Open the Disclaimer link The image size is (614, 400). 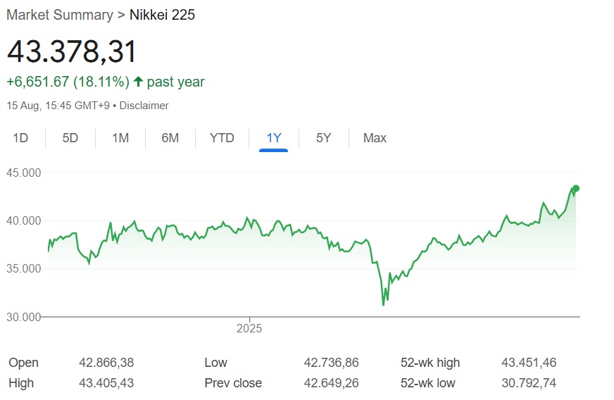(x=144, y=106)
